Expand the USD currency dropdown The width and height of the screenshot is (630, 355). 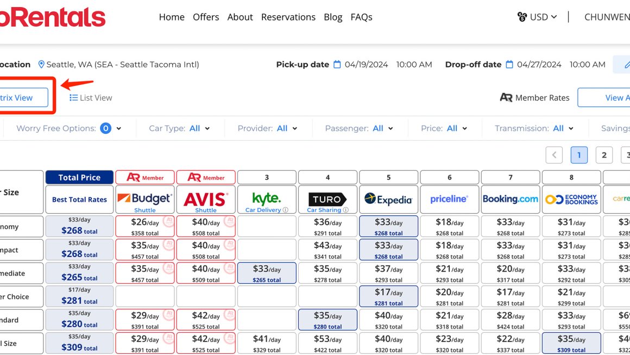pos(538,17)
